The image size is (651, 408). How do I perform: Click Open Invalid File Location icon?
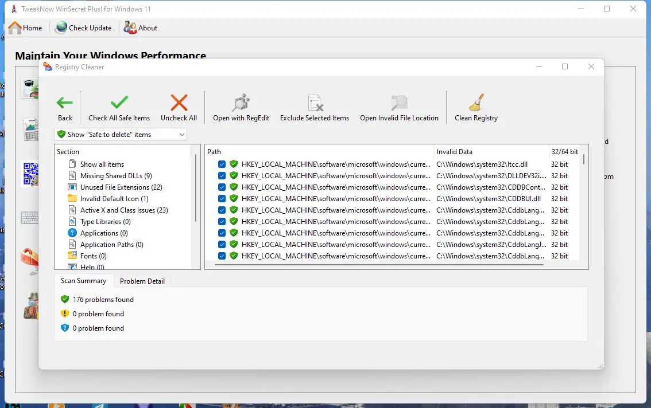click(x=400, y=103)
